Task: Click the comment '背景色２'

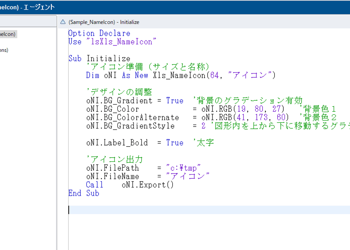Action: point(318,117)
